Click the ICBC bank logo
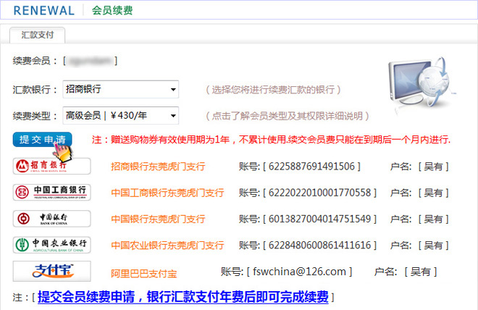 52,193
